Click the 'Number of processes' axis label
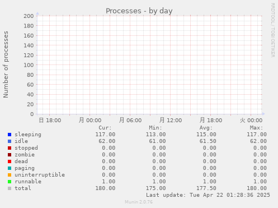 click(6, 64)
